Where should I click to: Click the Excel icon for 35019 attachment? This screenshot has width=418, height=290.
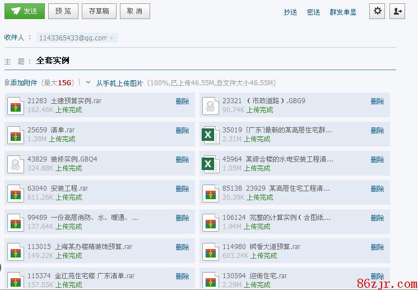point(211,135)
